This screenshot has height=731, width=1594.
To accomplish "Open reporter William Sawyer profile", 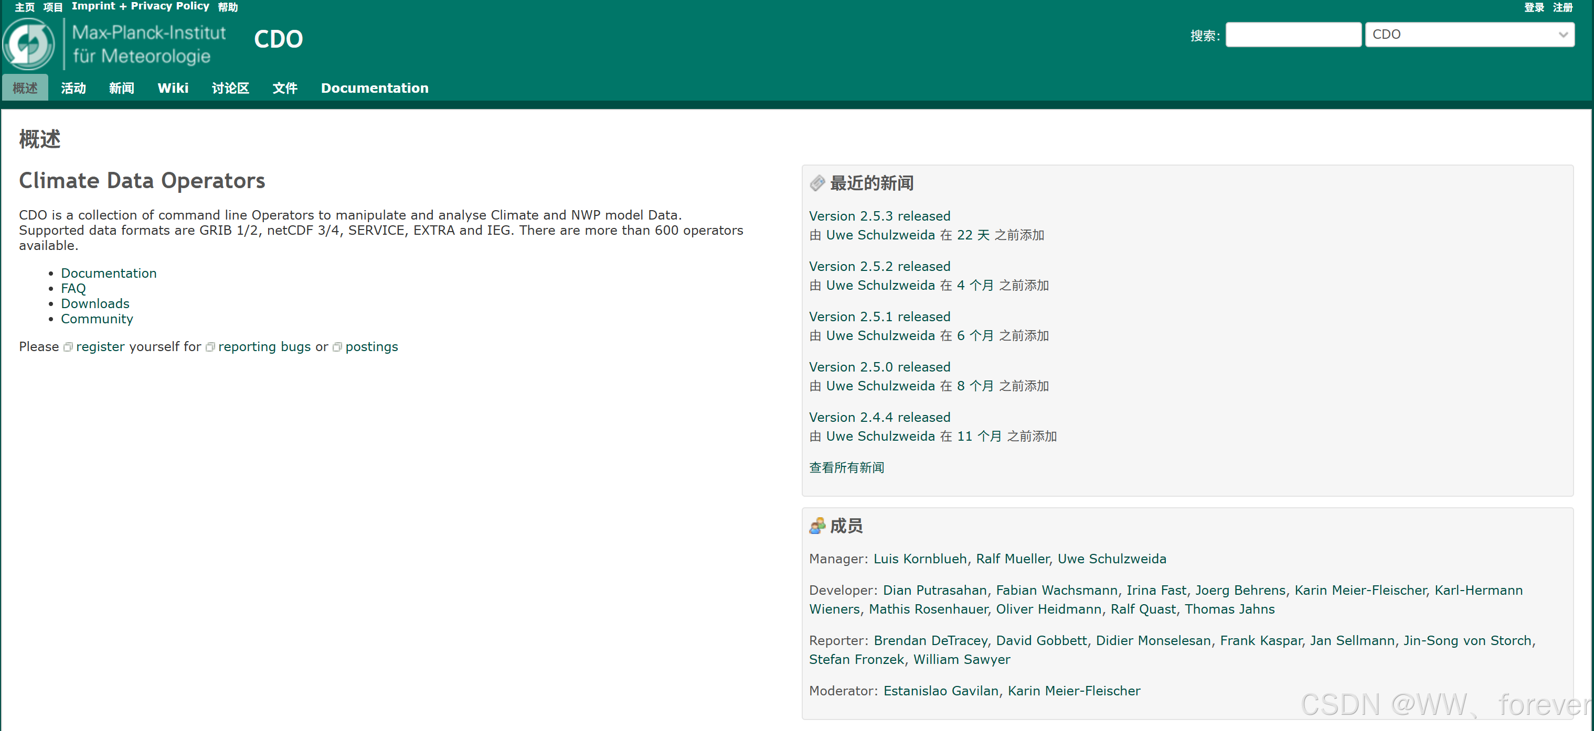I will click(x=962, y=659).
